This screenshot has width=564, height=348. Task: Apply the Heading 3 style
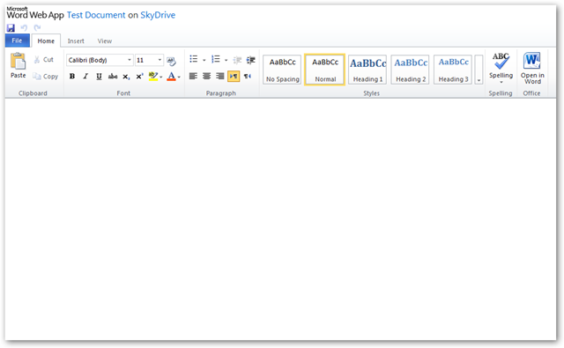[x=453, y=70]
